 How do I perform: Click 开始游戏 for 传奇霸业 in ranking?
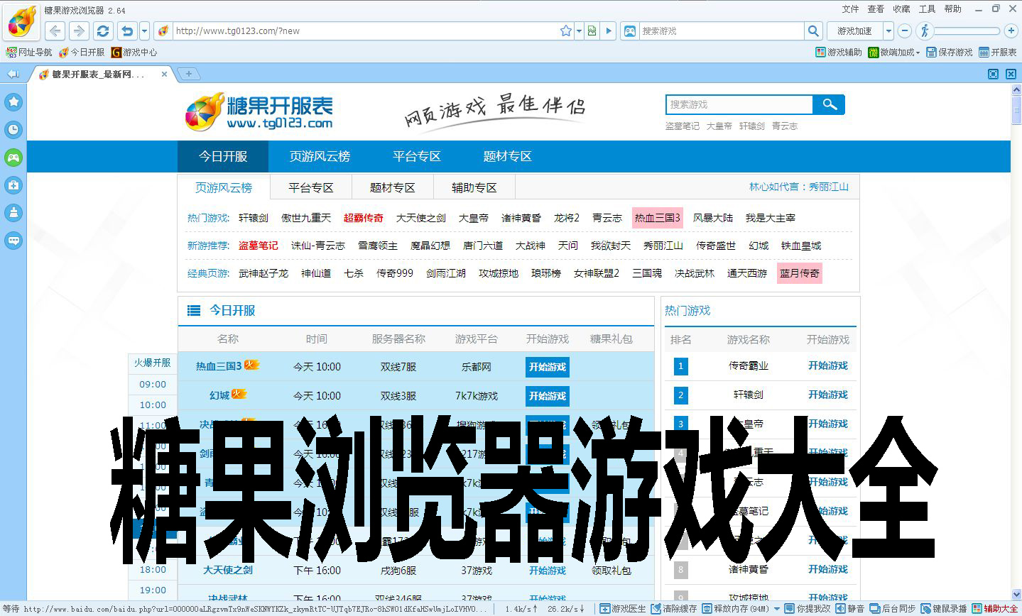point(828,365)
